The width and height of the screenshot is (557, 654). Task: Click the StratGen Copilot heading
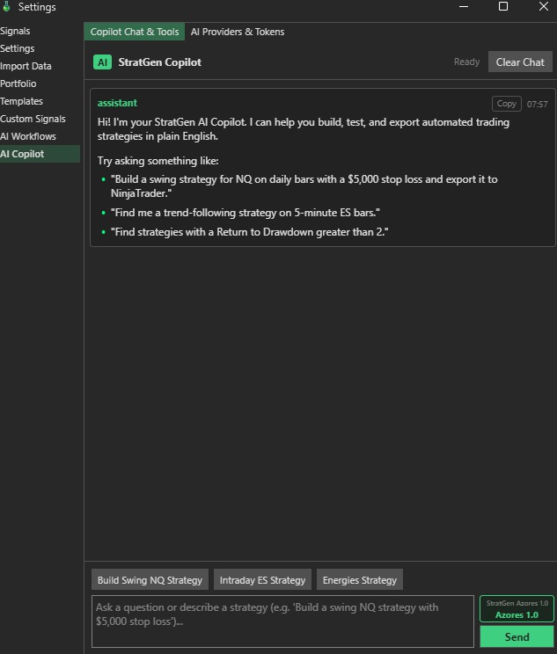pyautogui.click(x=159, y=62)
